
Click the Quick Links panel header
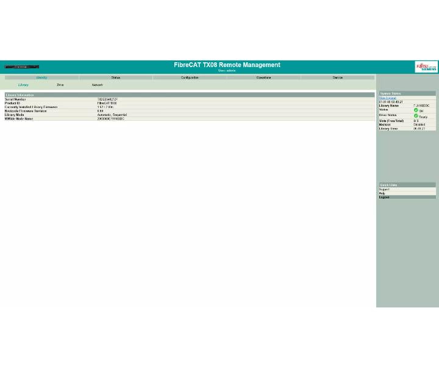(x=407, y=185)
